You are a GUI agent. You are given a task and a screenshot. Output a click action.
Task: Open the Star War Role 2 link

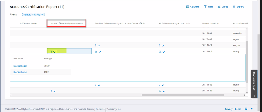coord(20,66)
